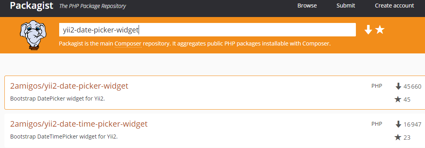Image resolution: width=425 pixels, height=148 pixels.
Task: Open the Submit menu item
Action: 346,6
